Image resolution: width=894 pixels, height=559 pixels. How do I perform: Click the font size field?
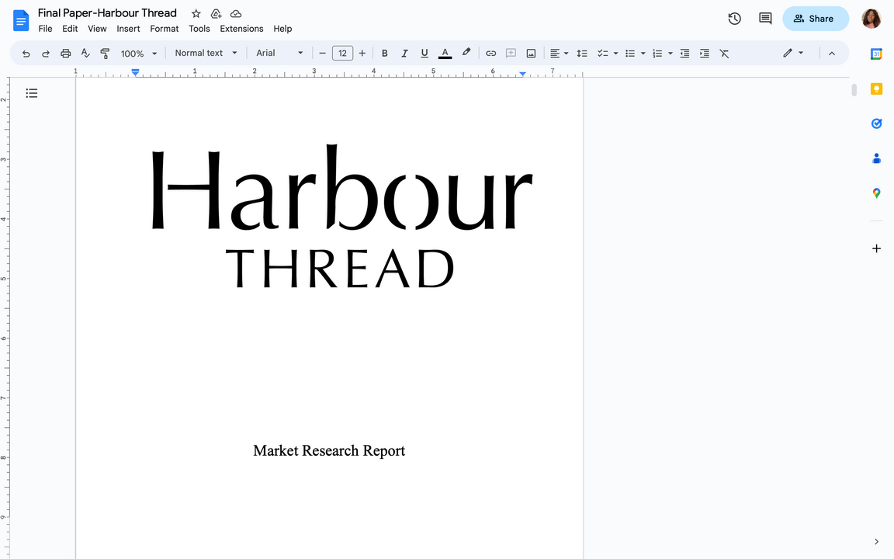point(342,54)
